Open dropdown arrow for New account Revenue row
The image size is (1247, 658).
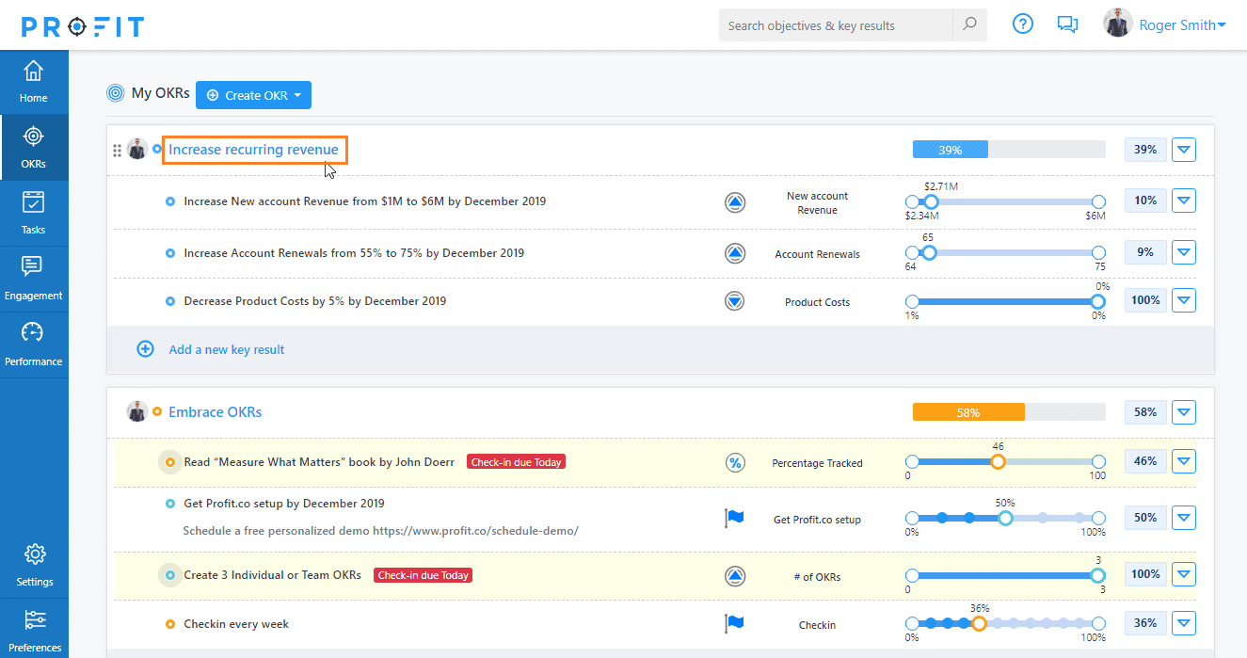coord(1184,201)
